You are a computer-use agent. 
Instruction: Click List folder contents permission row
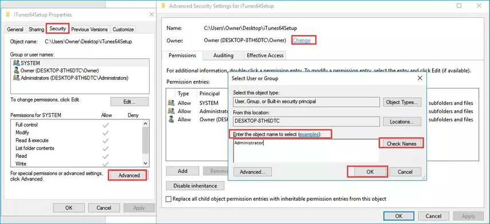pyautogui.click(x=76, y=148)
